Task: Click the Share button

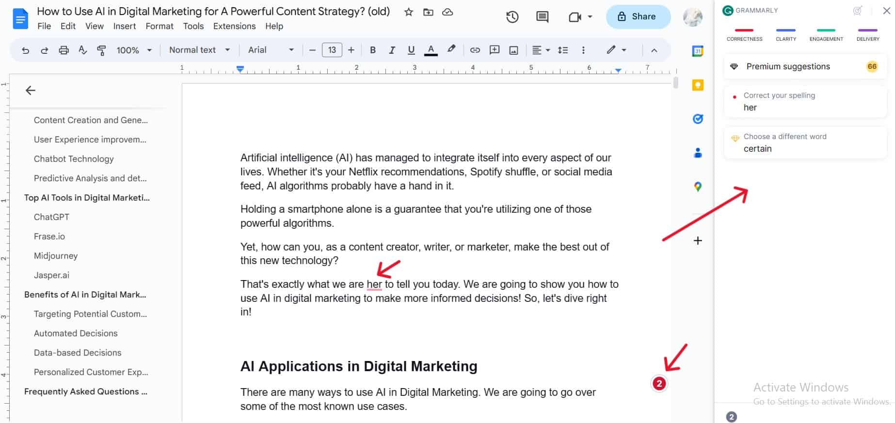Action: [638, 16]
